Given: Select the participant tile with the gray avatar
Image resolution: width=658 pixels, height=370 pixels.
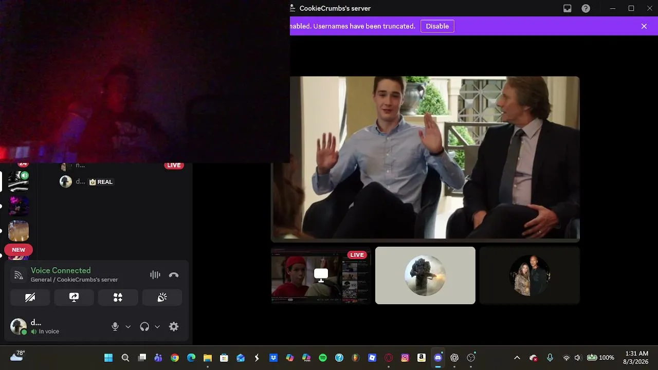Looking at the screenshot, I should (x=425, y=275).
